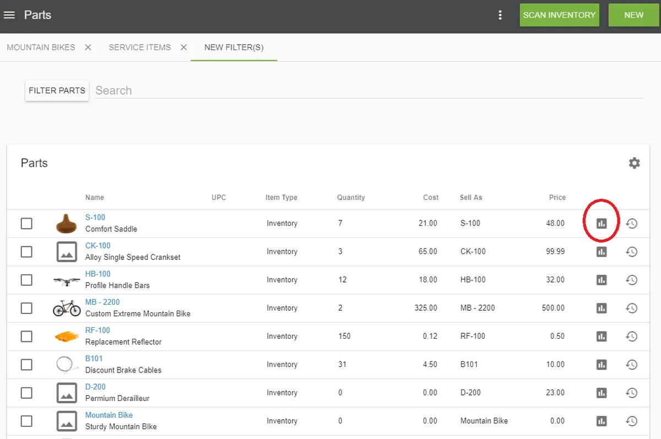Tick the checkbox for HB-100 row
661x439 pixels.
click(x=26, y=280)
